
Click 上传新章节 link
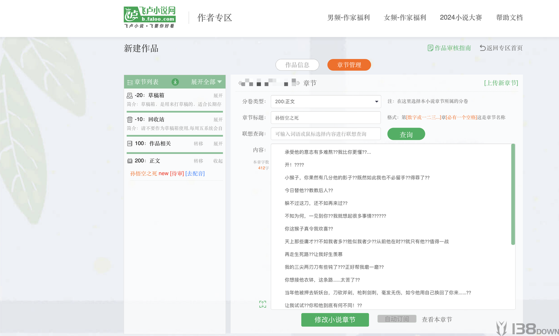(501, 83)
